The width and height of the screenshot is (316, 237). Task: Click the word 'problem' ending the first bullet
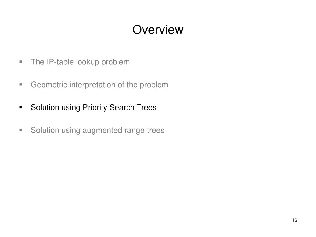click(115, 62)
